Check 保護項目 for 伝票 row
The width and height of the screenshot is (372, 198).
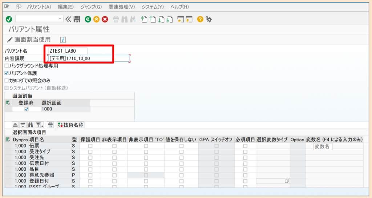pos(90,146)
